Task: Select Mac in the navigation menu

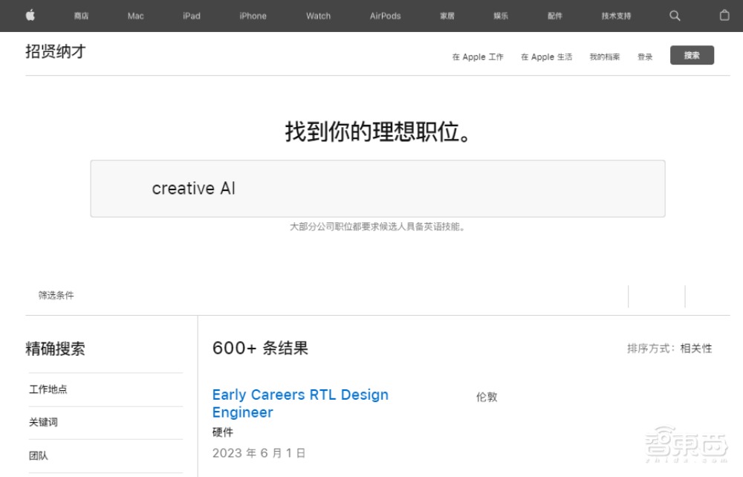Action: click(134, 15)
